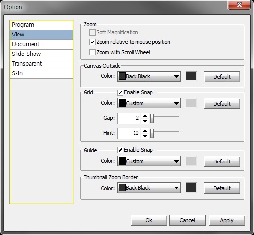Toggle Zoom relative to mouse position checkbox

(92, 42)
